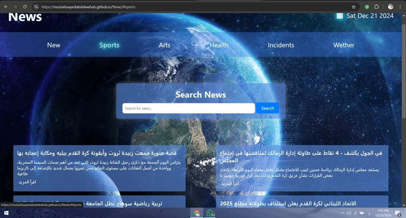Open the Sohag sports education headline

coord(90,203)
